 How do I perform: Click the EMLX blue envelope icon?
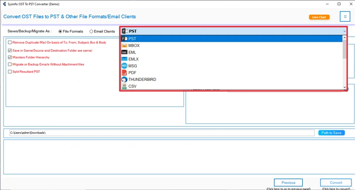pos(124,59)
